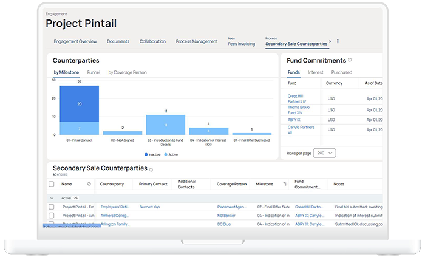This screenshot has width=425, height=257.
Task: Open the Great Hill Partners IV fund link
Action: [x=297, y=98]
